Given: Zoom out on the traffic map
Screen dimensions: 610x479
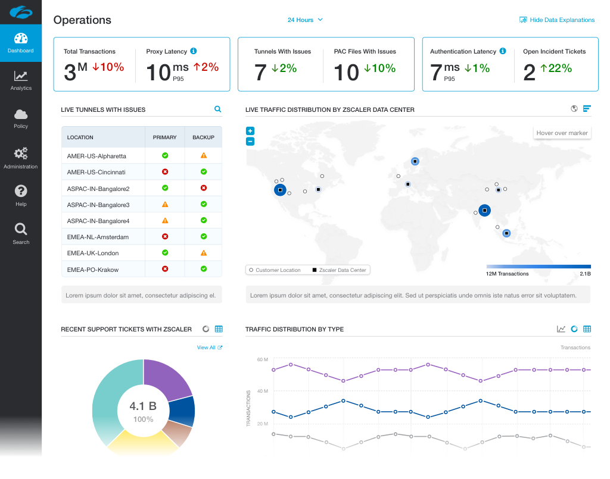Looking at the screenshot, I should tap(250, 142).
